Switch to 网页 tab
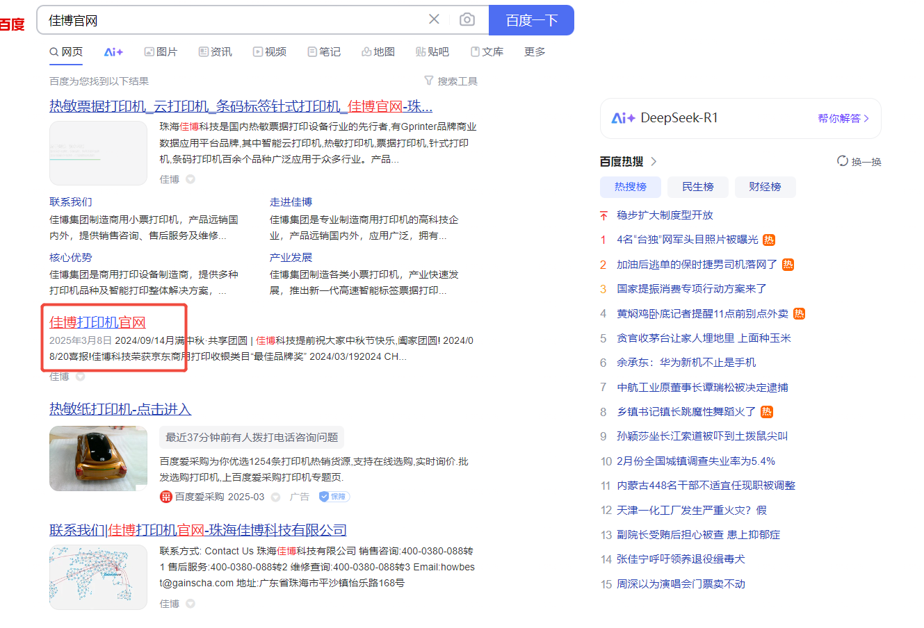Image resolution: width=924 pixels, height=628 pixels. tap(66, 51)
